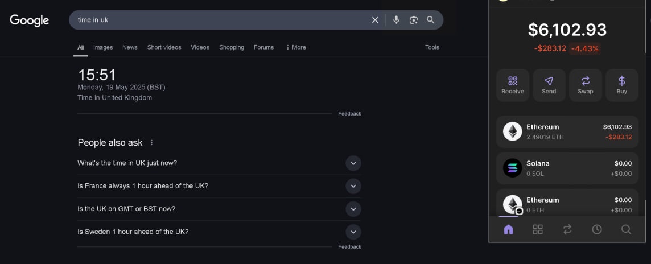Click the Google logo
Image resolution: width=651 pixels, height=264 pixels.
pyautogui.click(x=30, y=20)
